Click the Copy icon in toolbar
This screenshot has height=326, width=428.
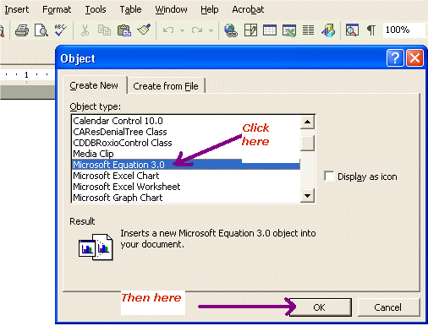(x=104, y=30)
